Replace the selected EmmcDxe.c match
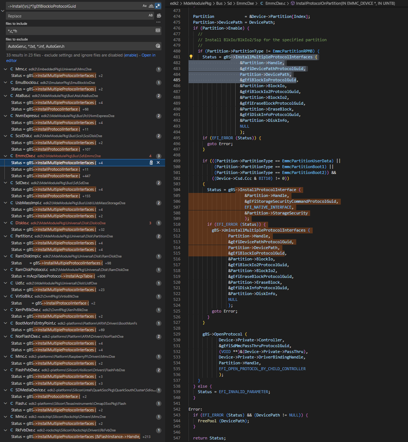The image size is (408, 442). click(151, 163)
